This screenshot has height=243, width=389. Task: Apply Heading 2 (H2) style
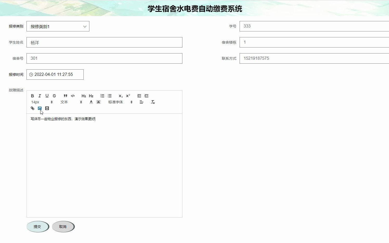(x=91, y=96)
